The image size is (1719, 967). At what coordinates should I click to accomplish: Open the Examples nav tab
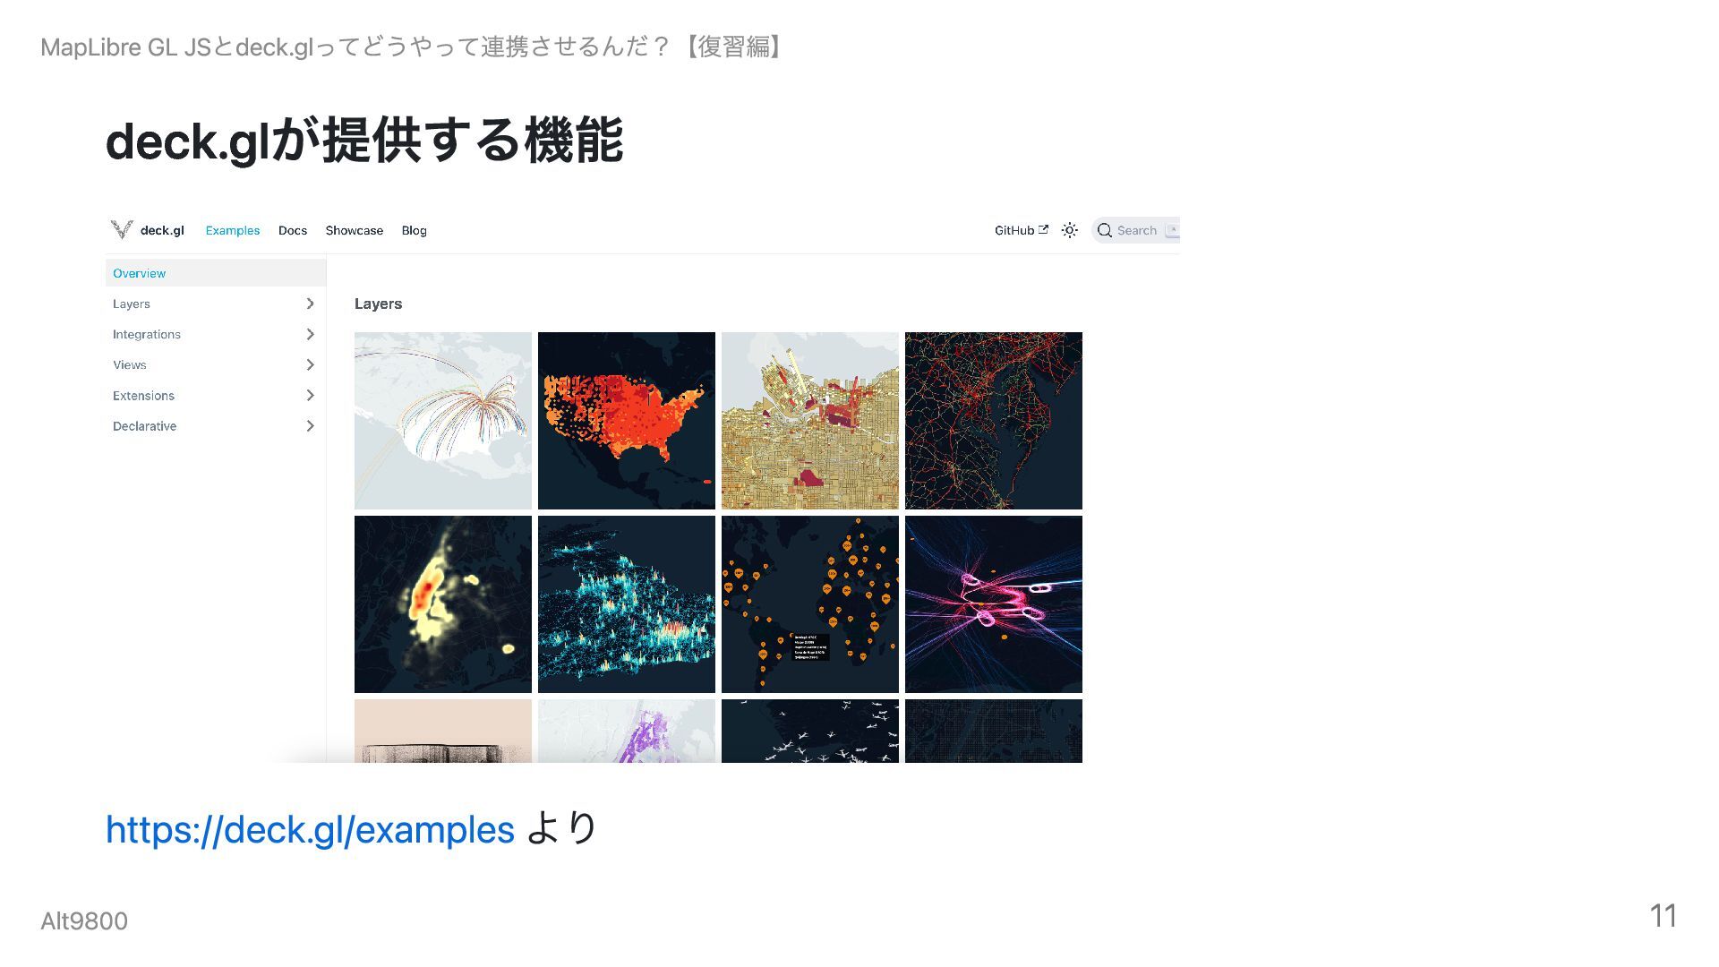233,230
